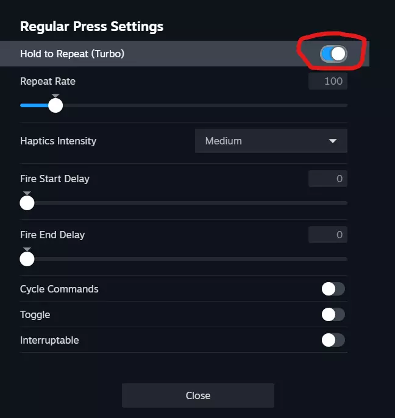
Task: Click the Fire Start Delay value box
Action: pos(328,179)
